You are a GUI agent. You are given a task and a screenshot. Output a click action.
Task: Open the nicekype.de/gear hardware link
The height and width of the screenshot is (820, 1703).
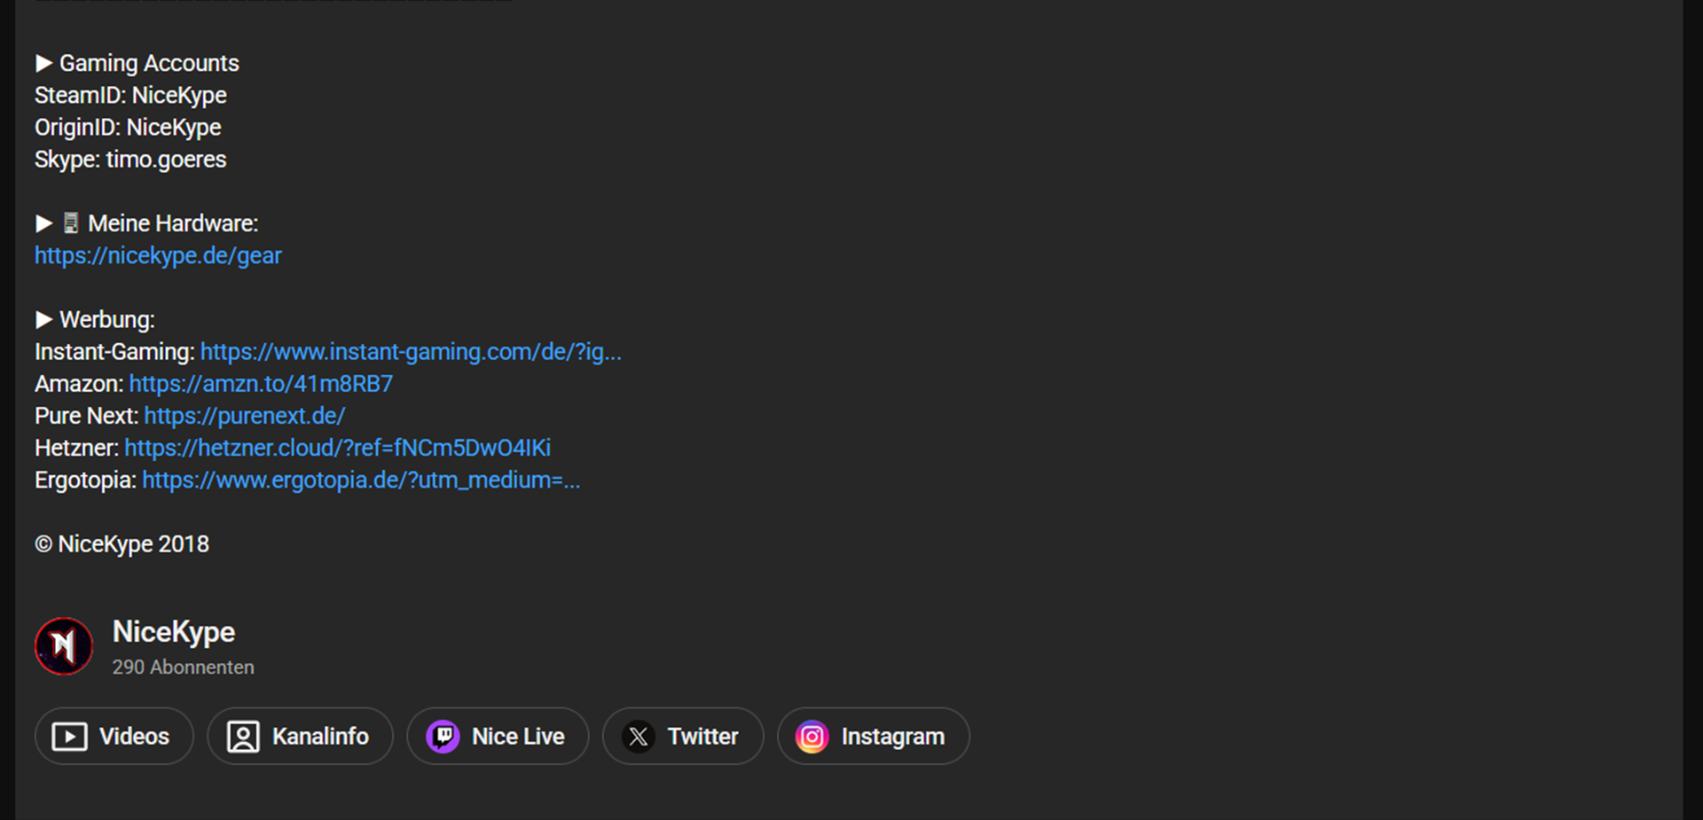pos(158,255)
